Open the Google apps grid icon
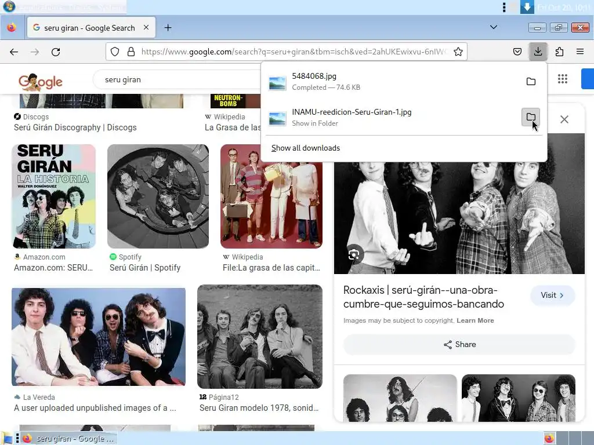 point(563,79)
